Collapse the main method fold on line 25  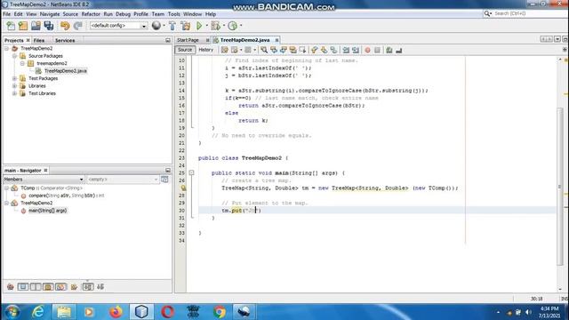192,173
